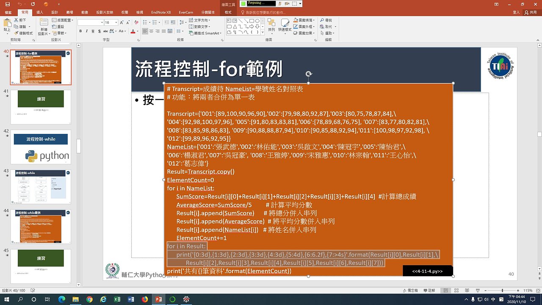The height and width of the screenshot is (305, 542).
Task: Toggle Italic text formatting
Action: [x=87, y=31]
